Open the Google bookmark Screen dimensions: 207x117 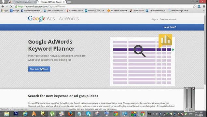15,11
